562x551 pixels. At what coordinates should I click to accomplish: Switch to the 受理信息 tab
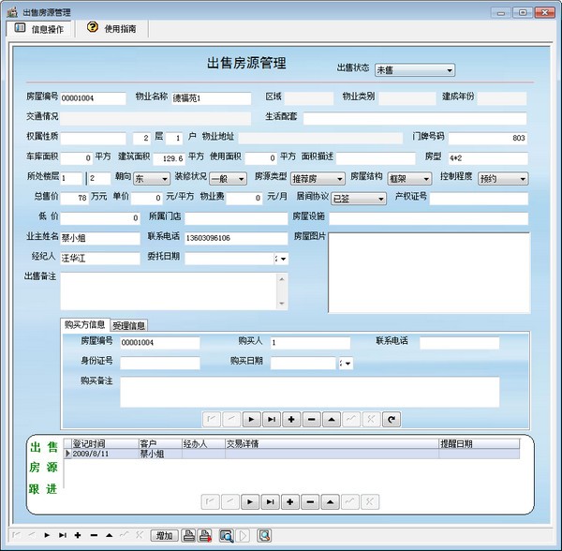coord(129,325)
